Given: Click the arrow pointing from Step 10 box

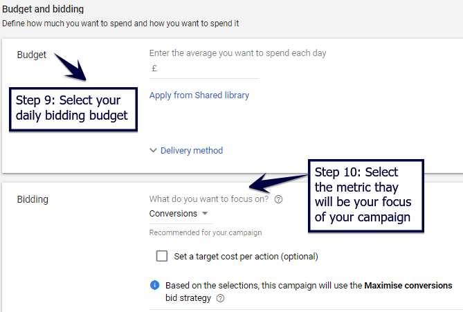Looking at the screenshot, I should click(276, 183).
